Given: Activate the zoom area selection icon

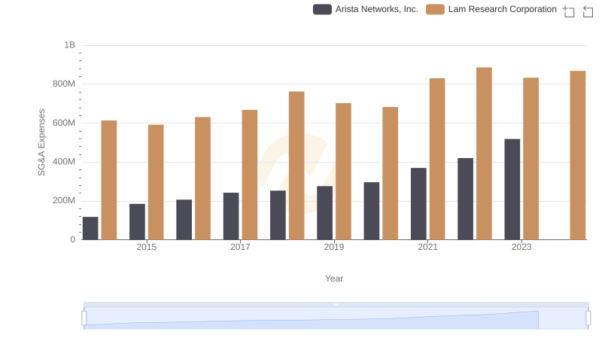Looking at the screenshot, I should click(569, 11).
